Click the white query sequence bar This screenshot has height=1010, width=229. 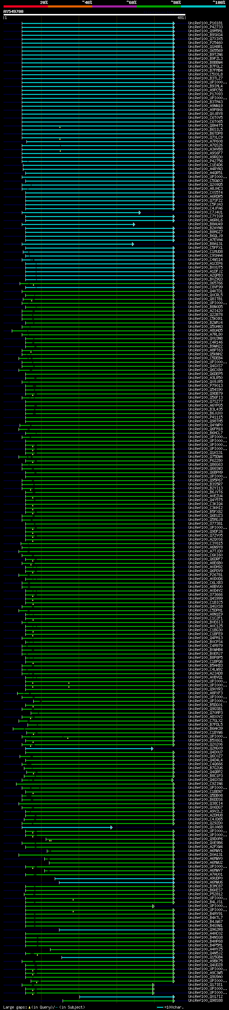94,15
